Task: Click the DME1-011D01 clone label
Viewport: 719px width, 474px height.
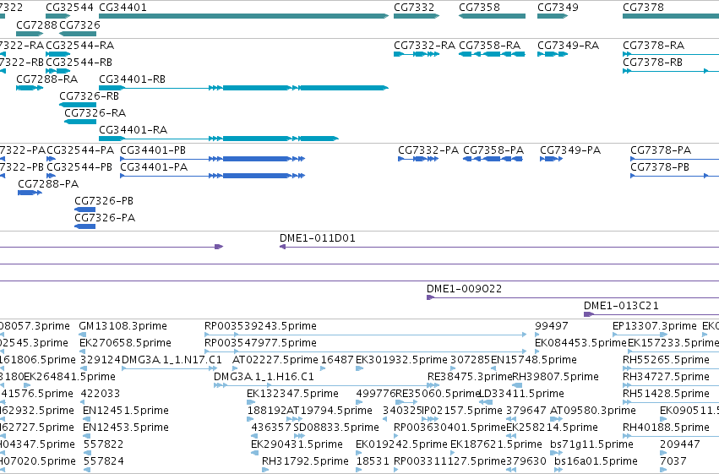Action: (318, 238)
